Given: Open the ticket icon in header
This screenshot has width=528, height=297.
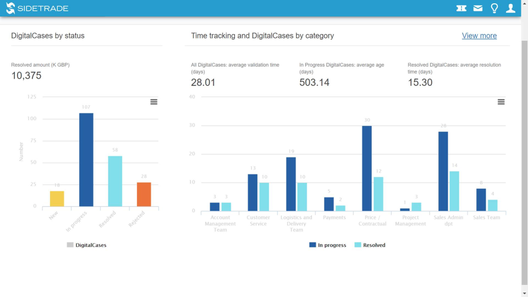Looking at the screenshot, I should pyautogui.click(x=461, y=8).
